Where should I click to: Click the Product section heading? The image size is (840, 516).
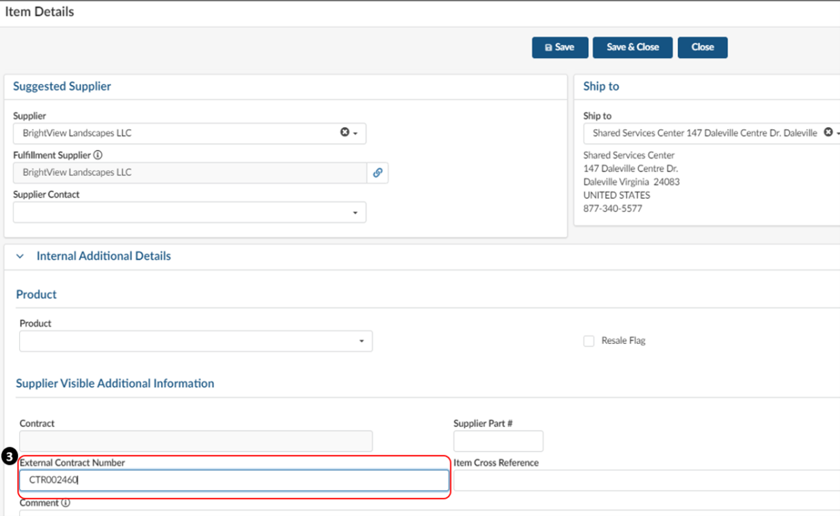[37, 294]
